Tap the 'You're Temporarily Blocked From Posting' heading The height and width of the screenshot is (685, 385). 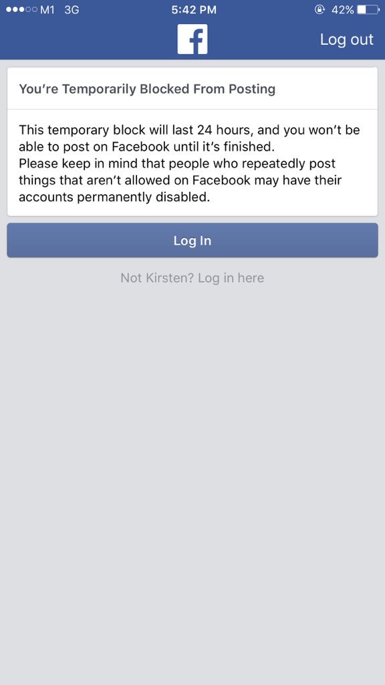pos(147,89)
